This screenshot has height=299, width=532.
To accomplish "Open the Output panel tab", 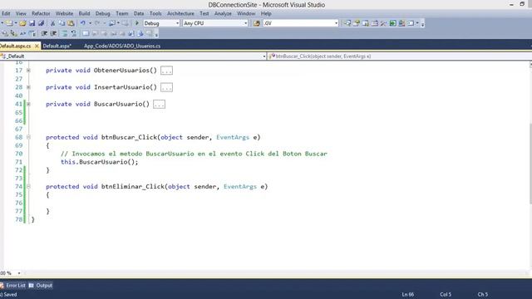I will coord(41,286).
